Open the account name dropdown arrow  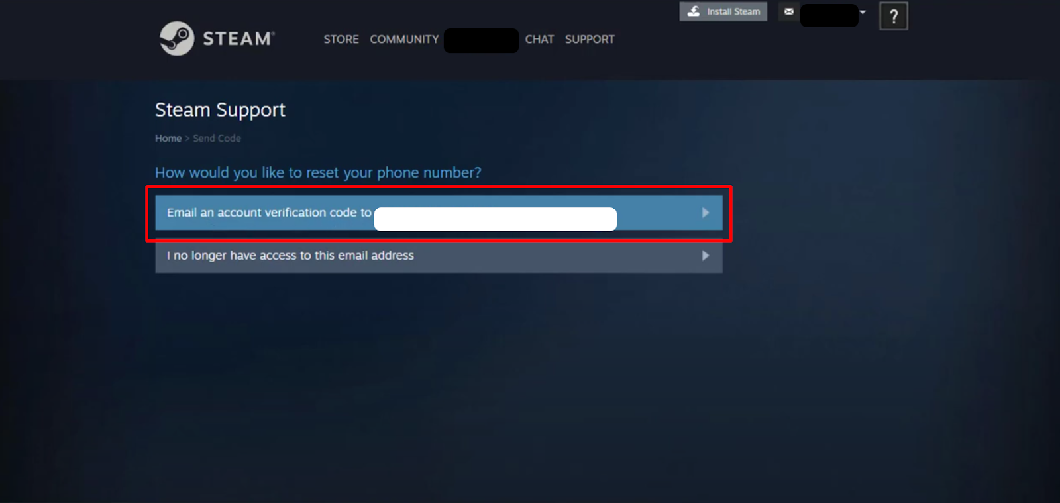pyautogui.click(x=863, y=12)
